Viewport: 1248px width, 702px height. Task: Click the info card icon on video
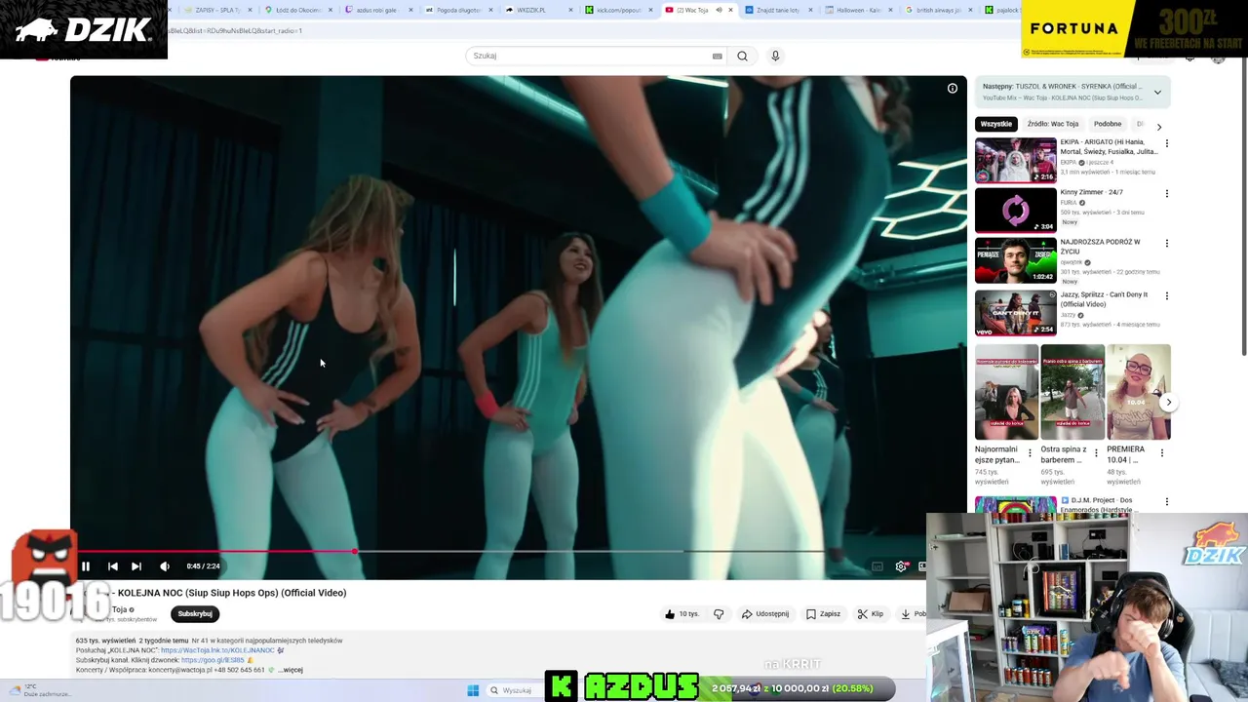point(953,88)
